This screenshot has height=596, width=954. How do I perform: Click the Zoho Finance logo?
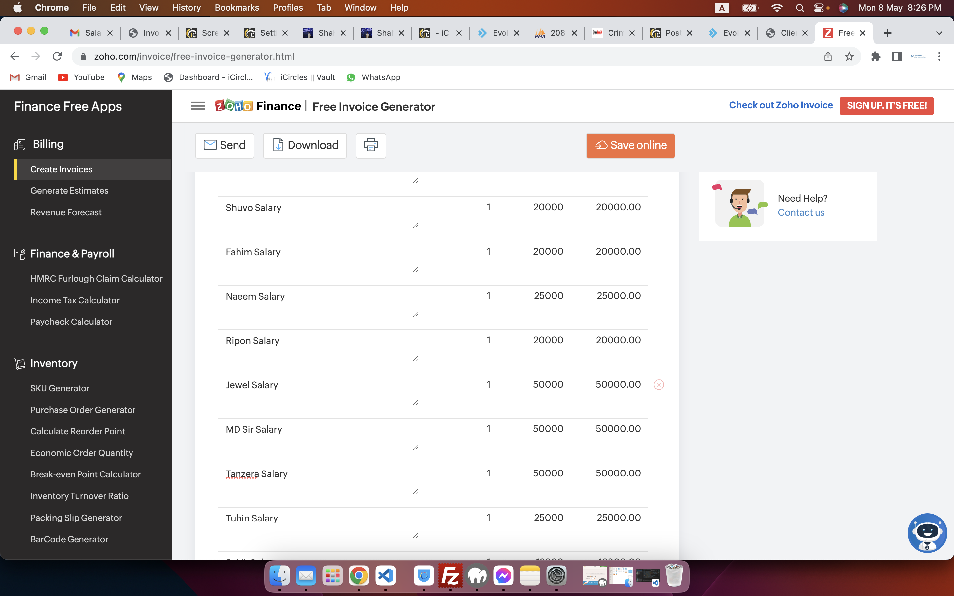[258, 106]
